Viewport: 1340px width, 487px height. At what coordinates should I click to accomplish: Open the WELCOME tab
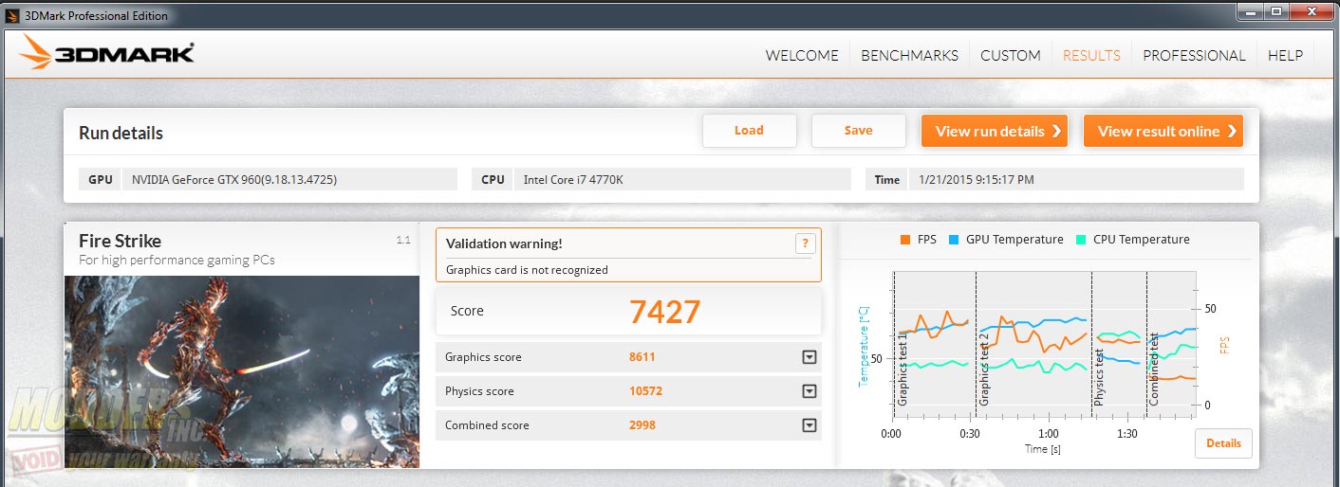pyautogui.click(x=802, y=55)
